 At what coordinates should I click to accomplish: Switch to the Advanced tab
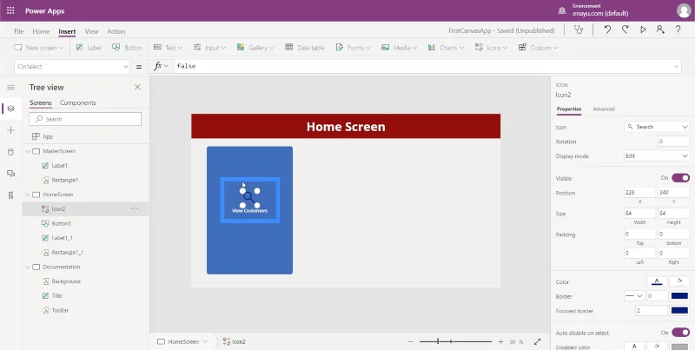tap(604, 109)
